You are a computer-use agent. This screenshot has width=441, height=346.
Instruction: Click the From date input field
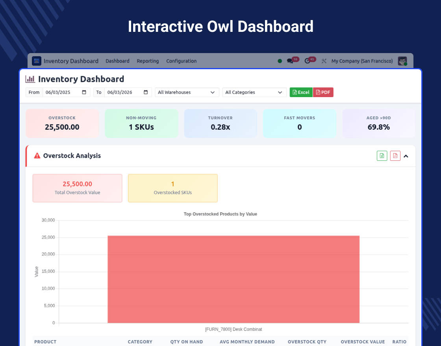(x=66, y=92)
